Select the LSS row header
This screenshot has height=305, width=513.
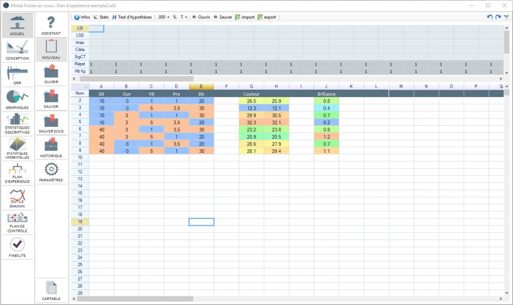[x=80, y=35]
